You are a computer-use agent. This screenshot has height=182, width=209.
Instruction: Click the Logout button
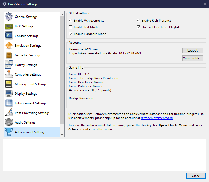click(192, 50)
